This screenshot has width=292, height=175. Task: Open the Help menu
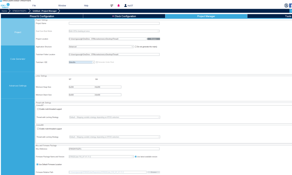(86, 6)
